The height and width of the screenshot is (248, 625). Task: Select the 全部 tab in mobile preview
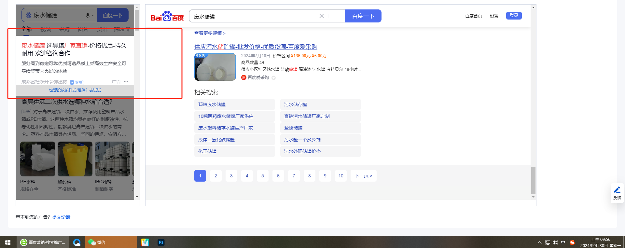coord(27,29)
